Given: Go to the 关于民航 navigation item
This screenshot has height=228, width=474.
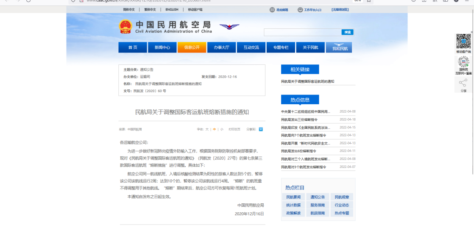Looking at the screenshot, I should (x=310, y=47).
